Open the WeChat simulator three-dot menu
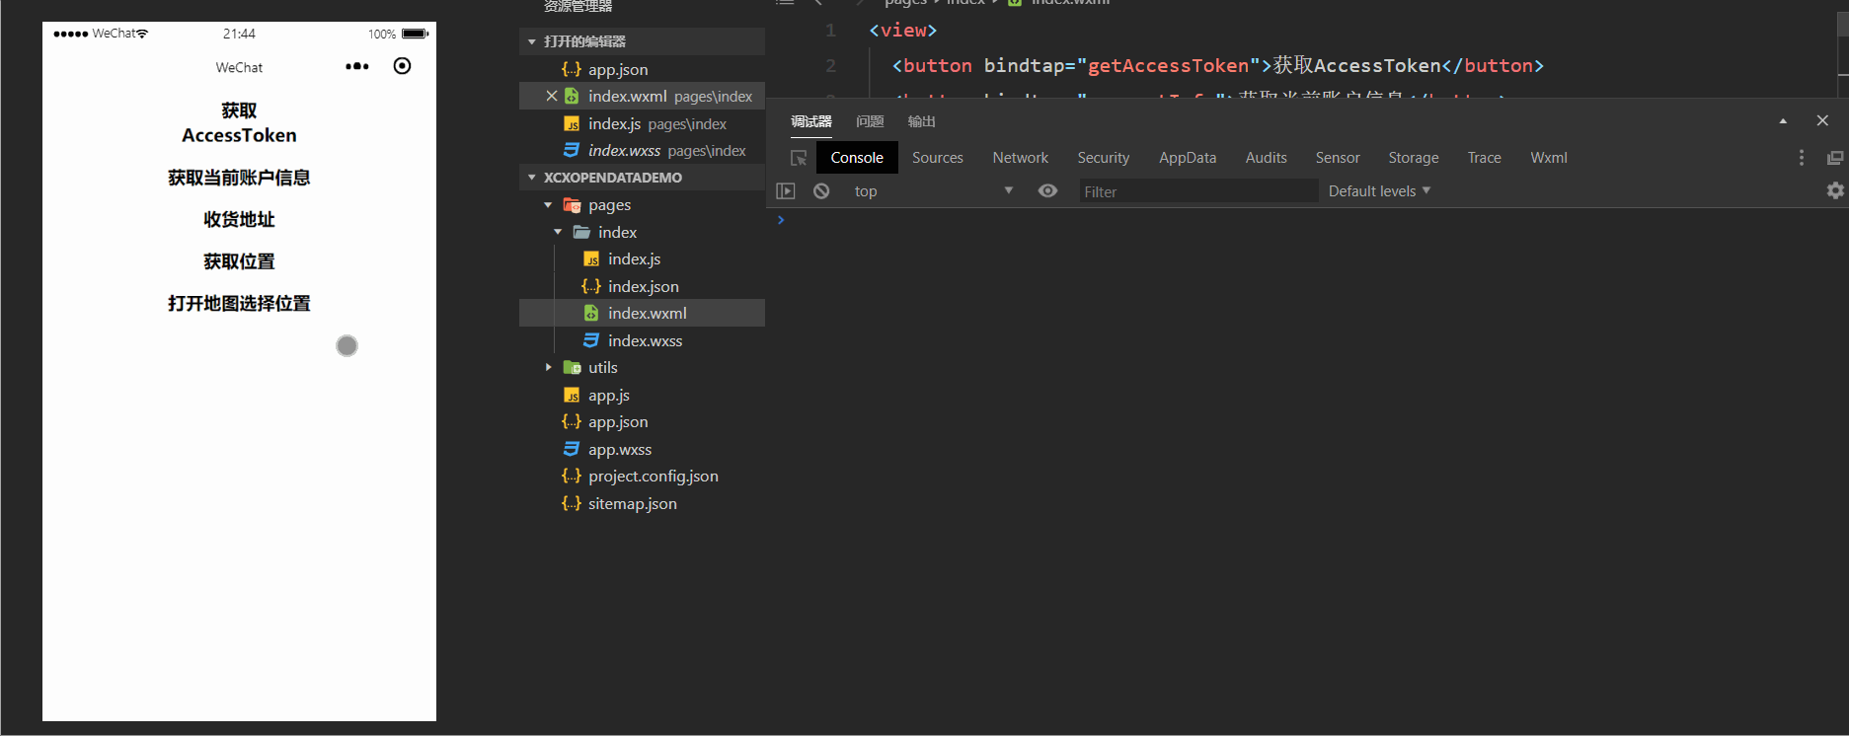The height and width of the screenshot is (736, 1849). [x=357, y=66]
